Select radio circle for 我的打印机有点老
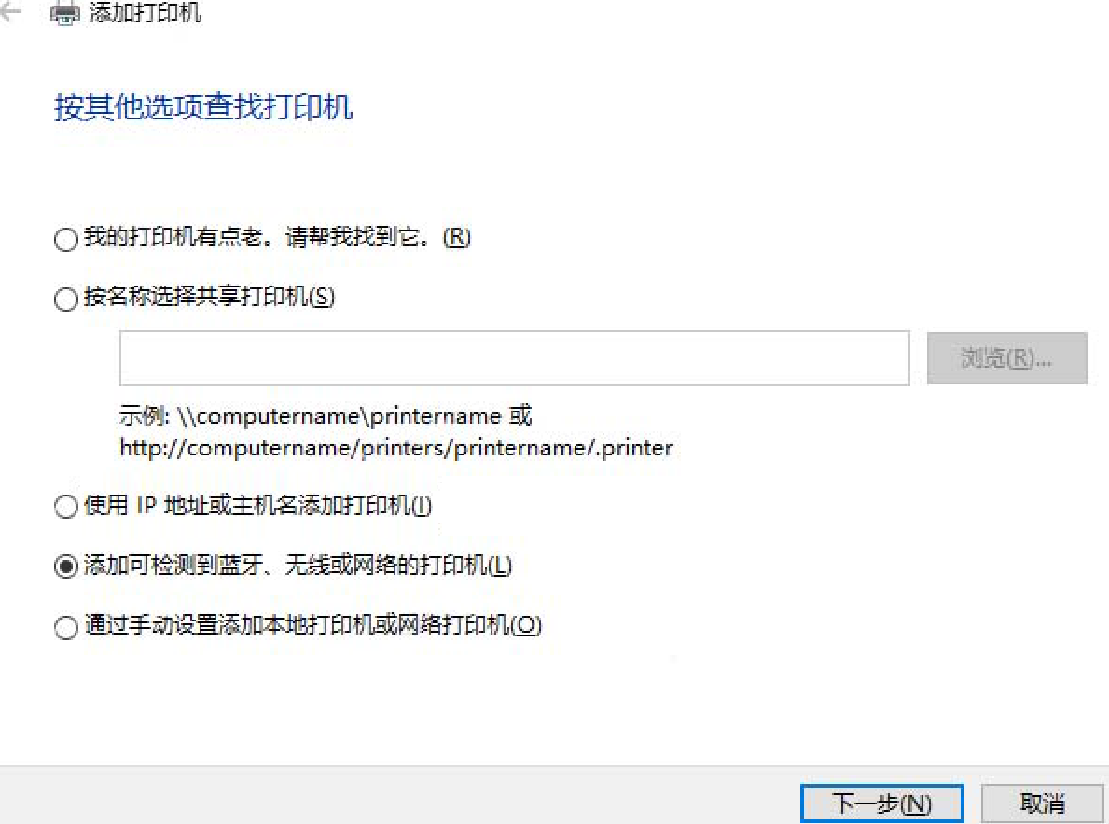Screen dimensions: 1109x824 tap(66, 239)
